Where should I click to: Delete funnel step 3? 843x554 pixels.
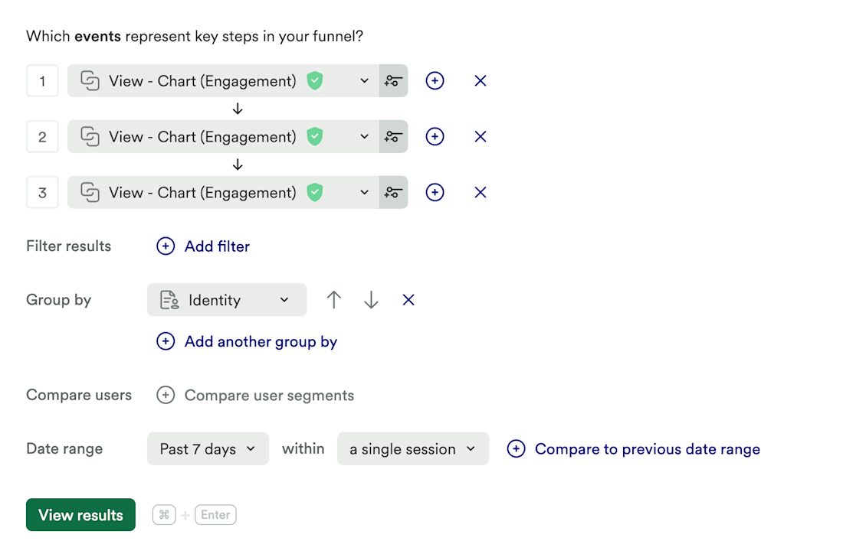click(481, 193)
